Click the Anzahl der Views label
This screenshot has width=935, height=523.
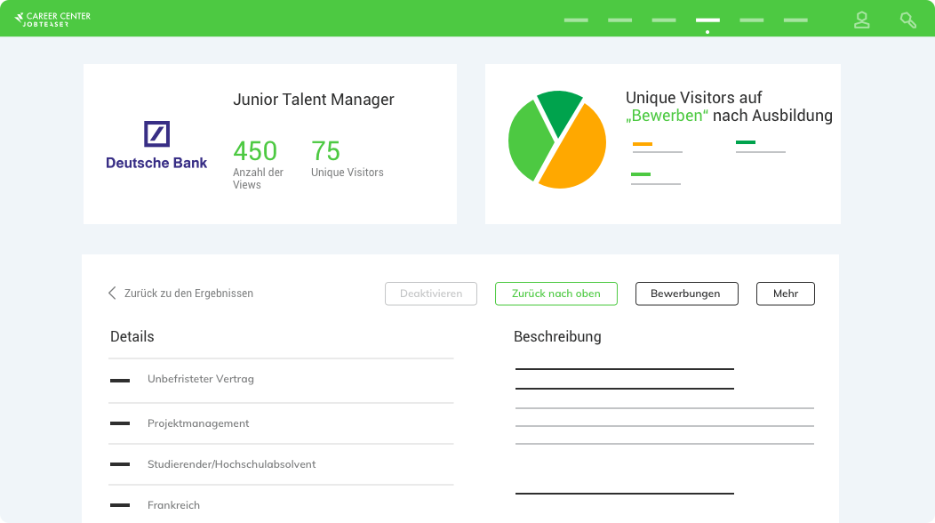[259, 179]
